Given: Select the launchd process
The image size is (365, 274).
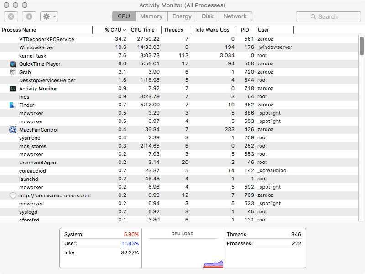Looking at the screenshot, I should pos(179,179).
